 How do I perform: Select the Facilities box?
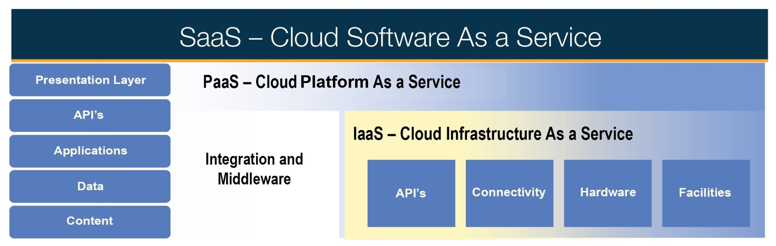[706, 193]
